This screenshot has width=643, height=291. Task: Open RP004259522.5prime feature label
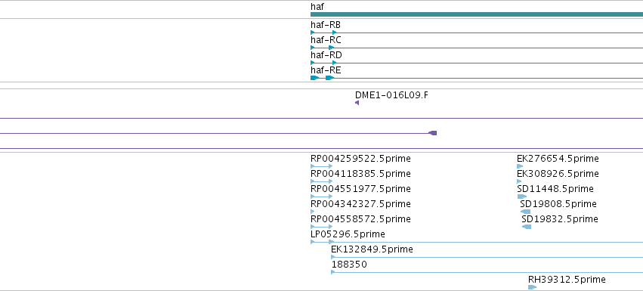coord(360,159)
